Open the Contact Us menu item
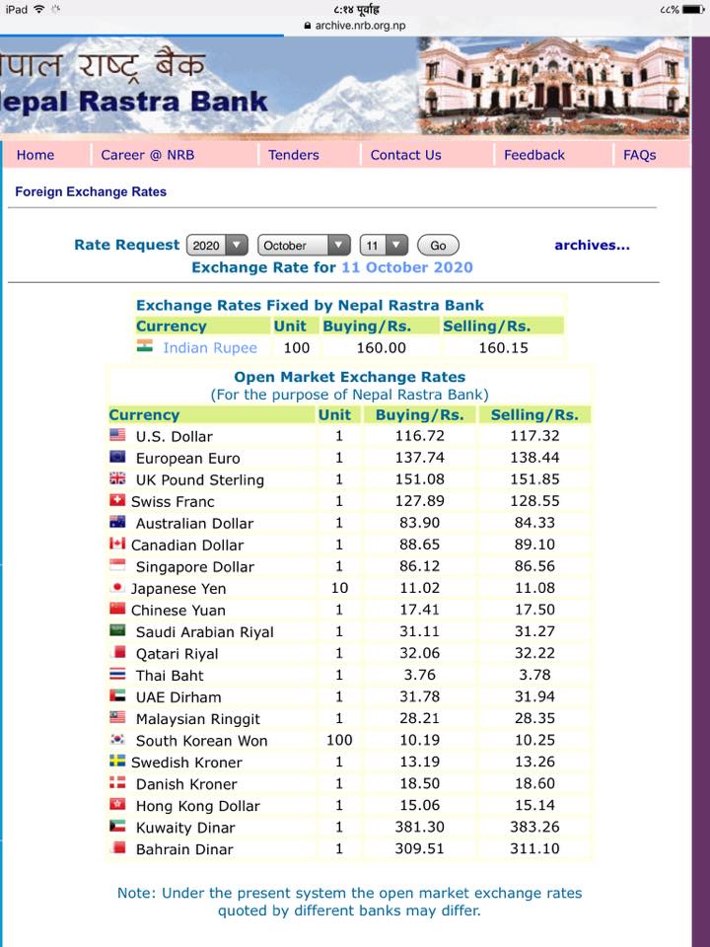 405,155
